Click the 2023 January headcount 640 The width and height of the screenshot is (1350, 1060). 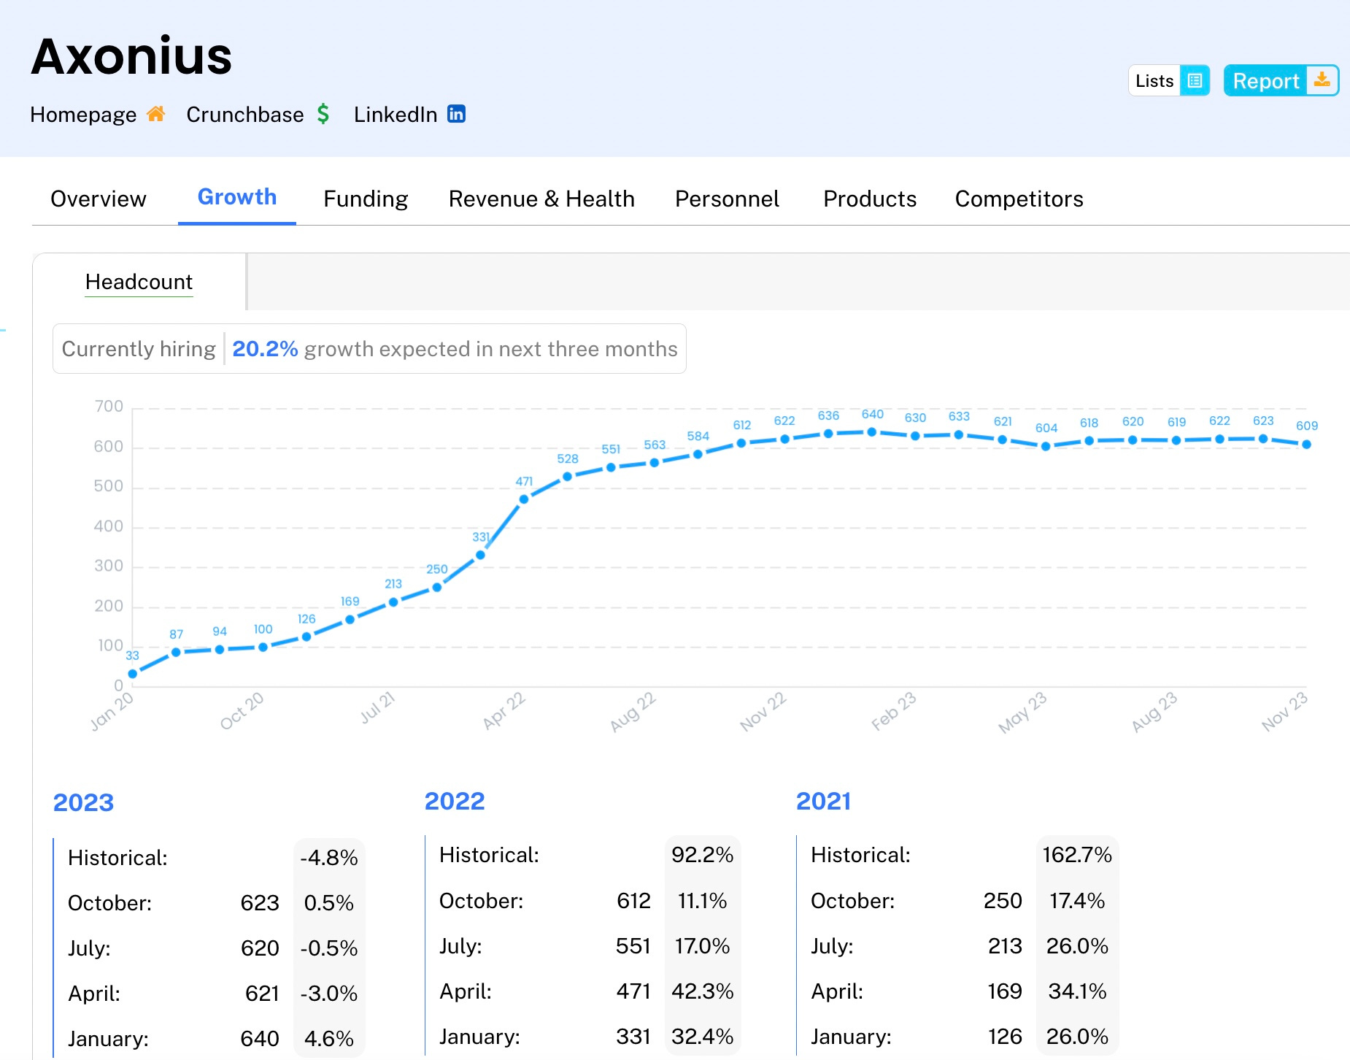click(260, 1039)
